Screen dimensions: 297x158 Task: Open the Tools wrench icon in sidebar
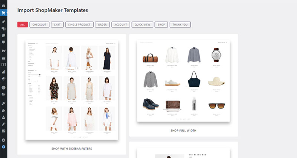point(3,124)
